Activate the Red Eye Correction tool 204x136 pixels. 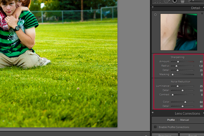[x=175, y=1]
